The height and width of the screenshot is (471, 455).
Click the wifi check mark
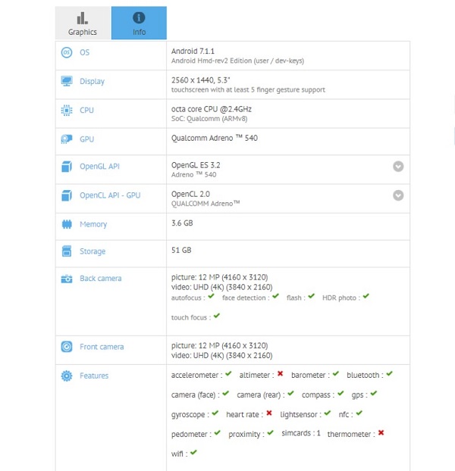(x=193, y=452)
